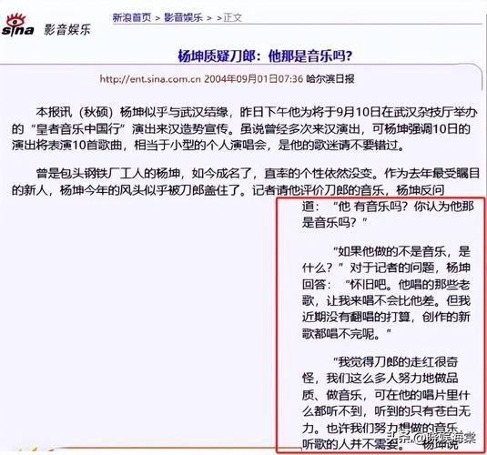Image resolution: width=487 pixels, height=455 pixels.
Task: Click the quote "如果他做的不是音乐，是
Action: click(401, 251)
